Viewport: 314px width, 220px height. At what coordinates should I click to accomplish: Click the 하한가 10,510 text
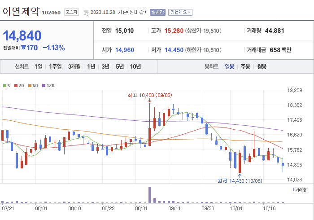coord(203,50)
